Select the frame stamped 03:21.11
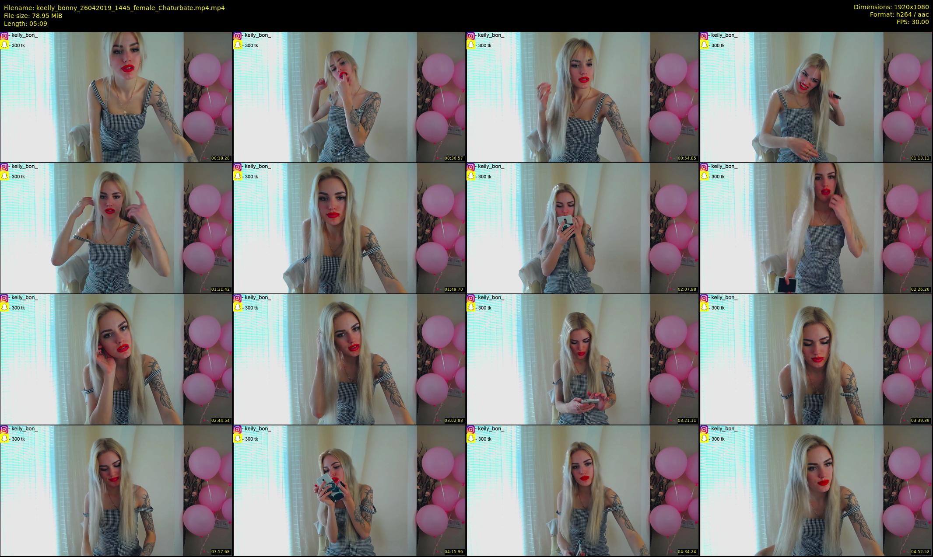 click(x=582, y=359)
